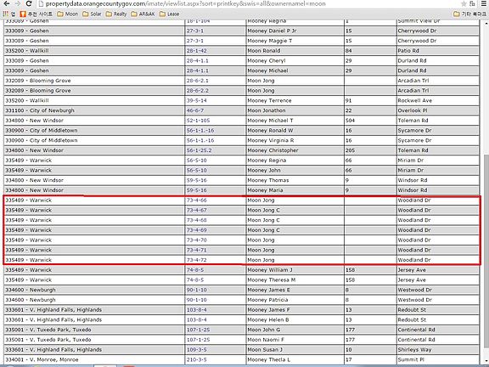This screenshot has height=367, width=489.
Task: Bookmark this page with the star icon
Action: pyautogui.click(x=464, y=3)
